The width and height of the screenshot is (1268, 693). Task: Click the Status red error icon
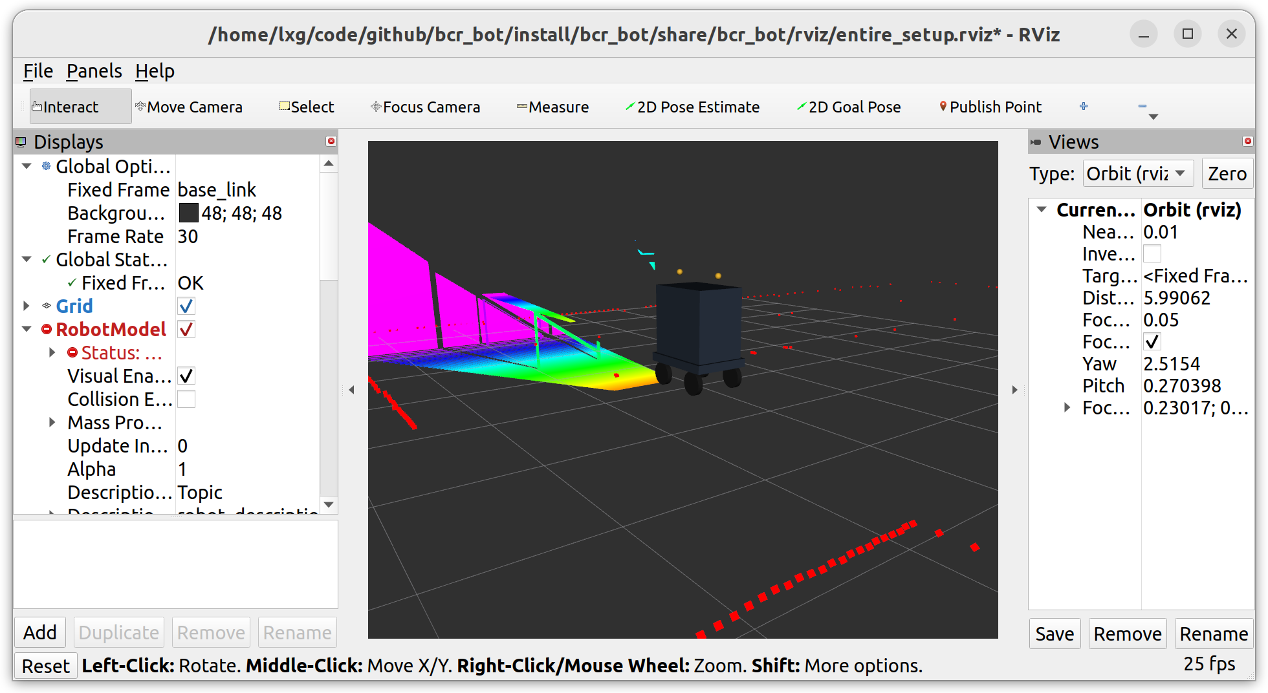72,352
